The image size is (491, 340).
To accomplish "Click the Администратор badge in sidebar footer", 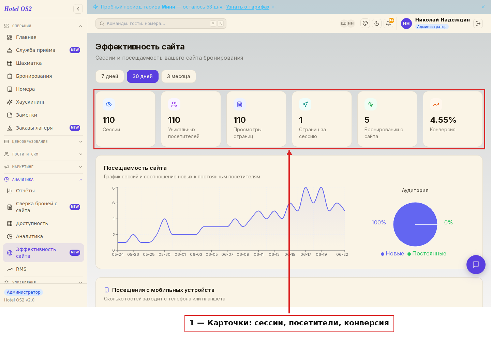I will (24, 292).
